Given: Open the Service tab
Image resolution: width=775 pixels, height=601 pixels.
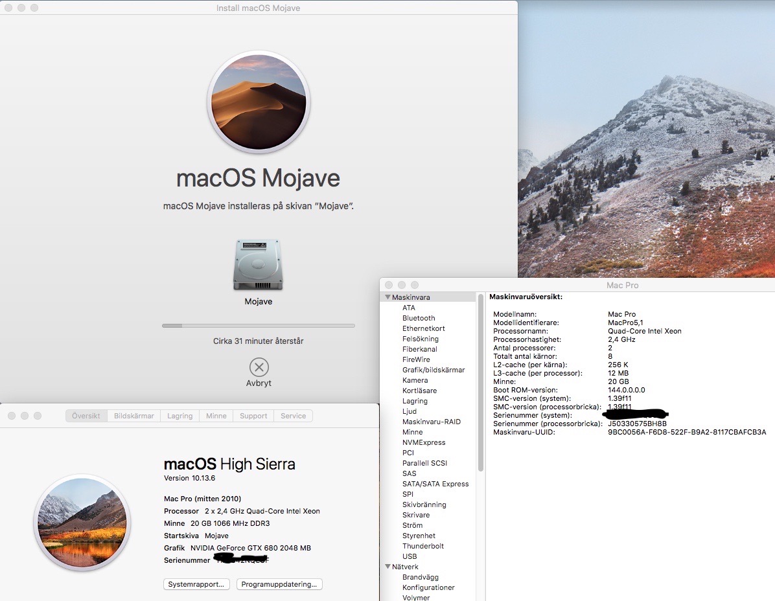Looking at the screenshot, I should point(293,416).
